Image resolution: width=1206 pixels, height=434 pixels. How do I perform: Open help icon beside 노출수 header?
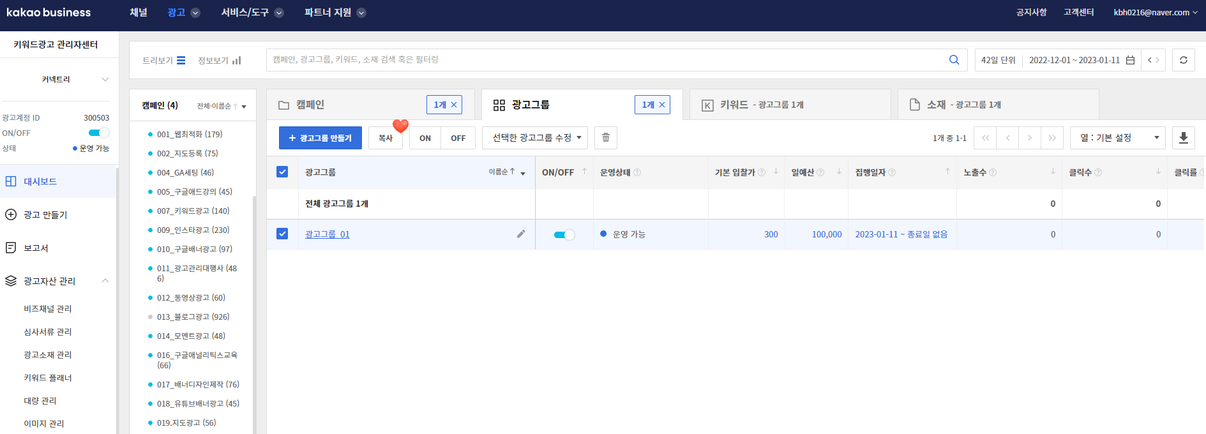click(993, 172)
